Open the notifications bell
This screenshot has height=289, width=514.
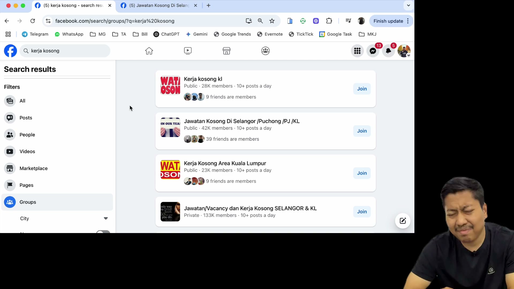388,51
